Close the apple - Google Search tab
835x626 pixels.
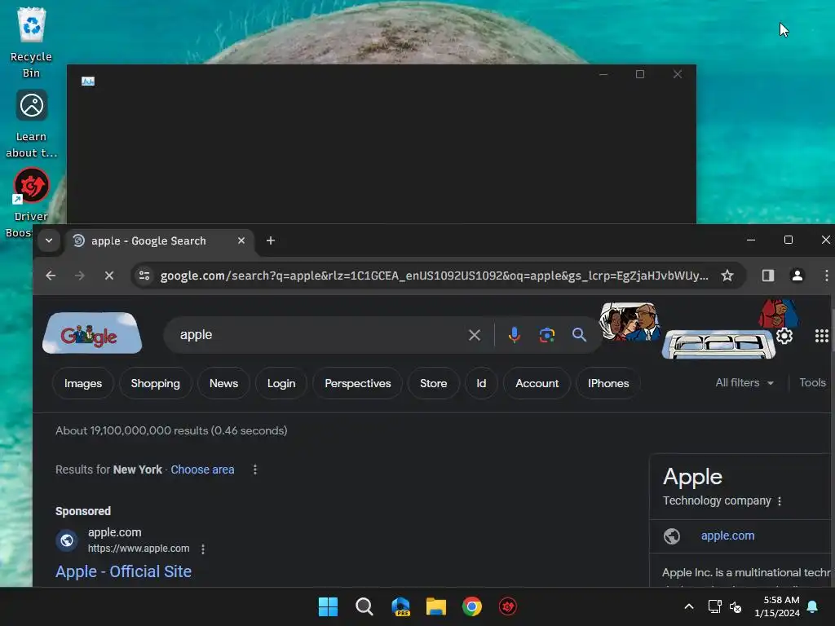(241, 240)
